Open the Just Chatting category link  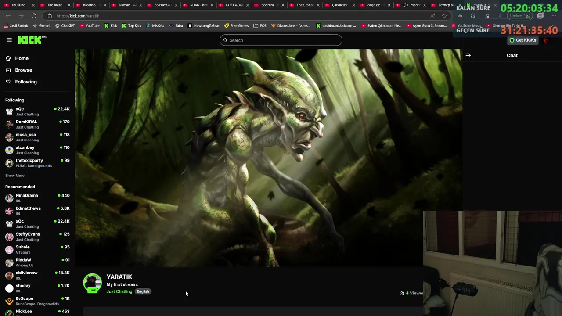click(119, 291)
